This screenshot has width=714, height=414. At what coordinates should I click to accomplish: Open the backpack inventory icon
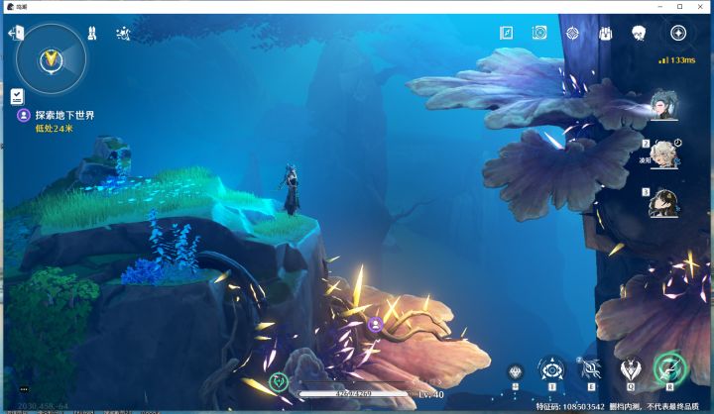[x=605, y=33]
